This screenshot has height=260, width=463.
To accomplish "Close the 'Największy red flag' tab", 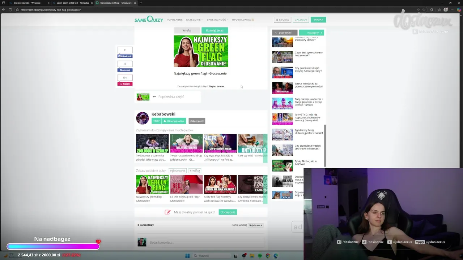I will 135,3.
